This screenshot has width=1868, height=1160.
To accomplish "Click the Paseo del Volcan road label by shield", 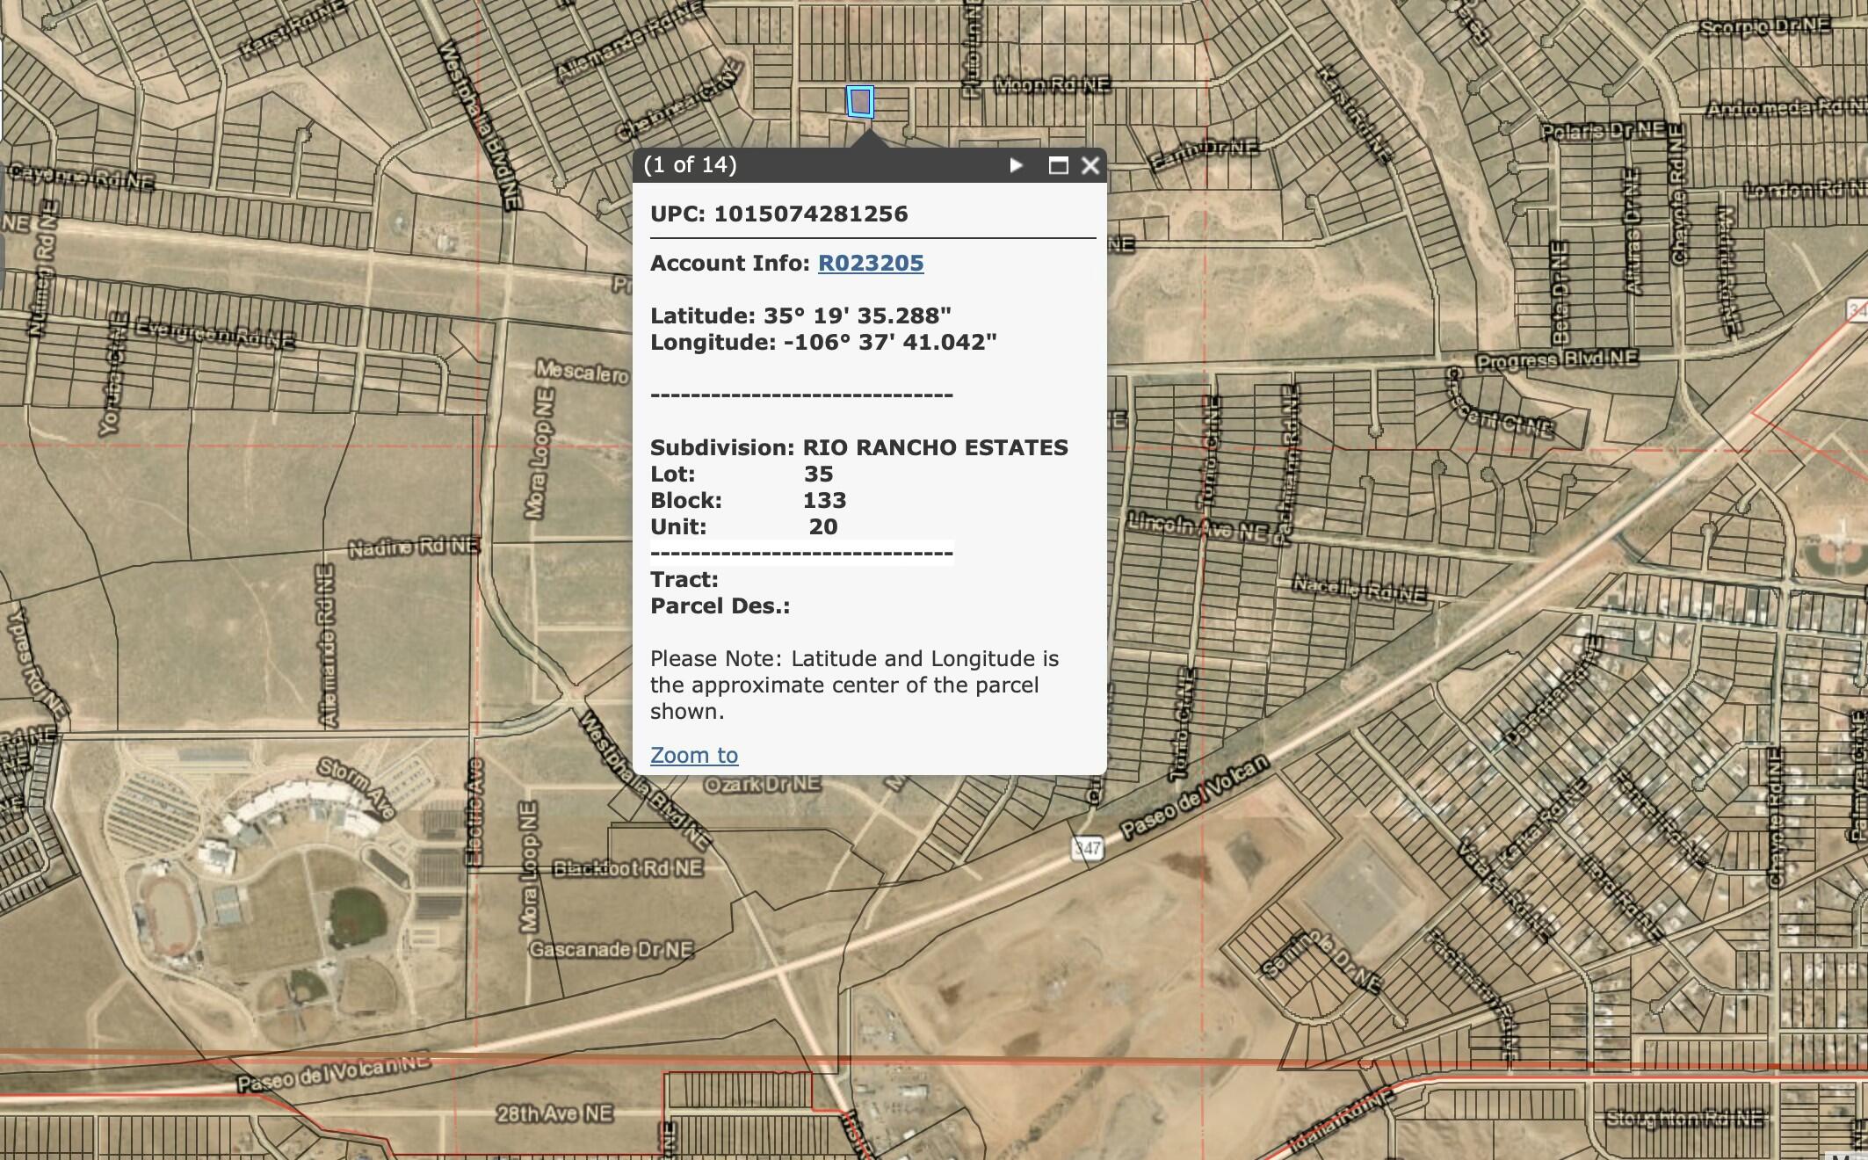I will click(1195, 796).
